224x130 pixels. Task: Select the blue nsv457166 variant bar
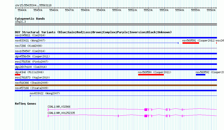click(x=116, y=91)
